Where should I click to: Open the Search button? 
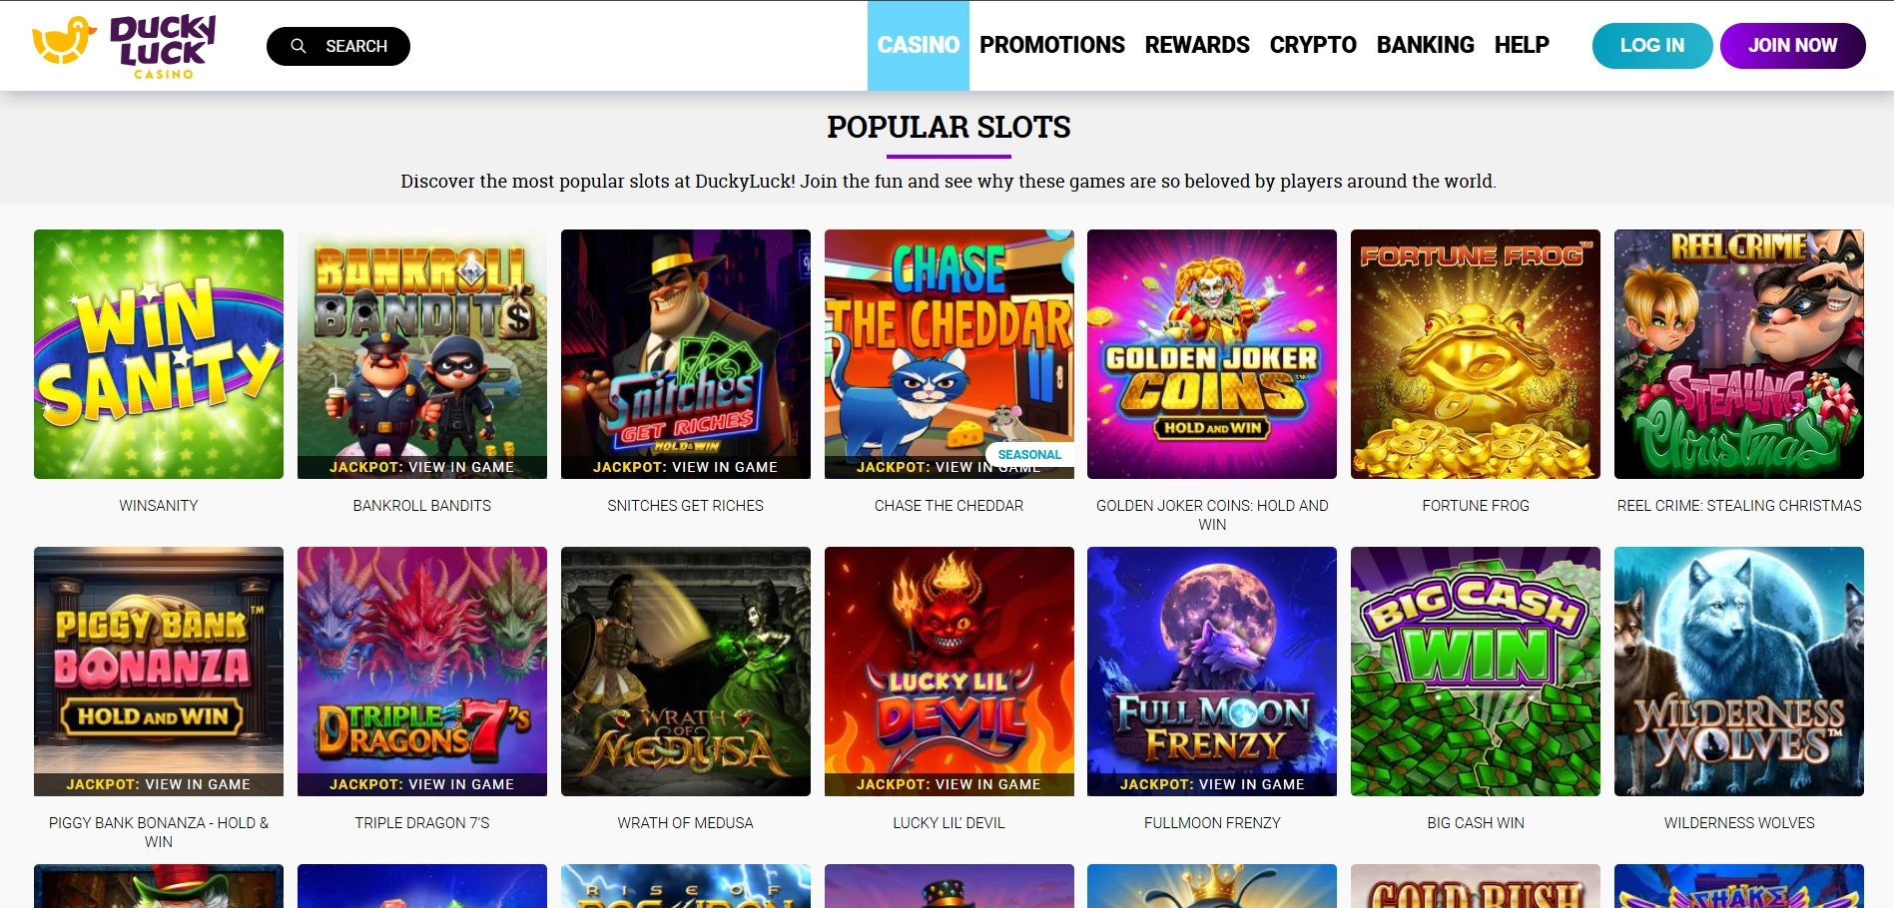pyautogui.click(x=338, y=46)
